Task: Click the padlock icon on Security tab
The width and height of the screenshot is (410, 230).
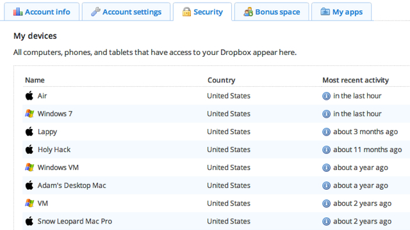Action: [186, 11]
